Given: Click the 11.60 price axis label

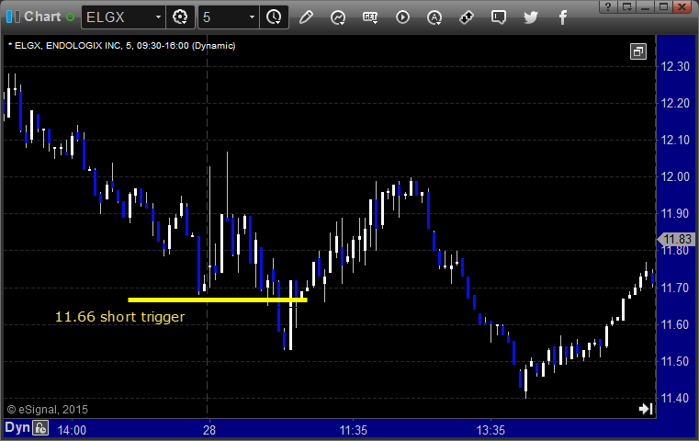Looking at the screenshot, I should pyautogui.click(x=675, y=324).
